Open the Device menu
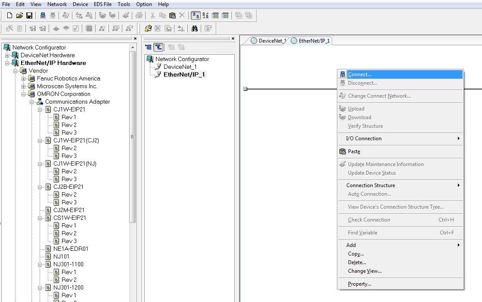 [x=80, y=4]
